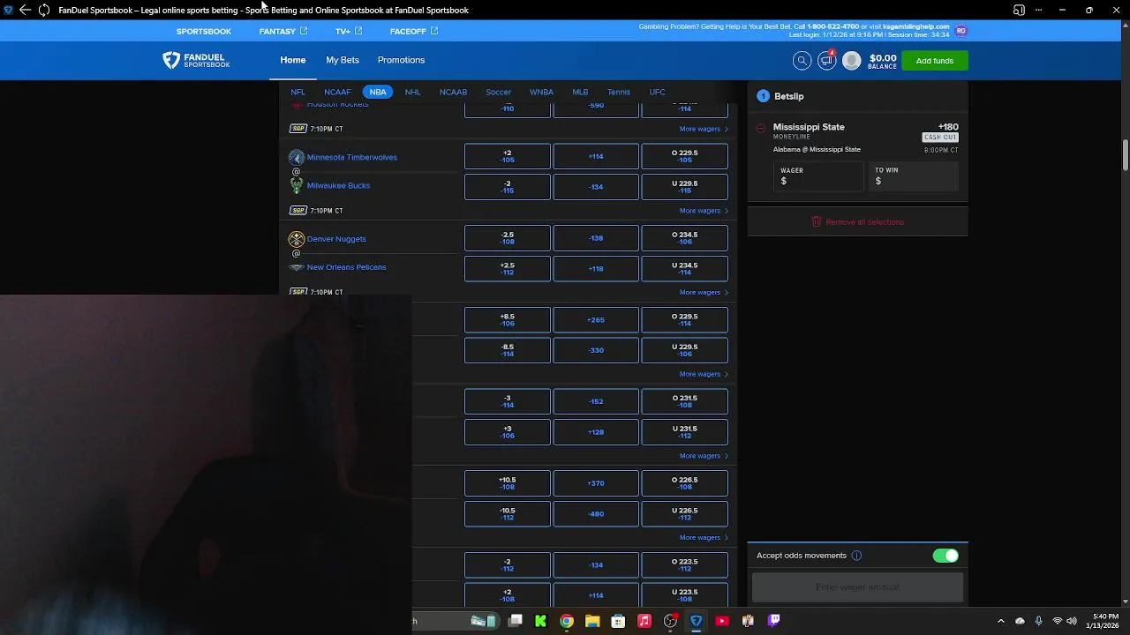This screenshot has height=635, width=1130.
Task: Select Over 234.5 total bet
Action: pos(685,238)
